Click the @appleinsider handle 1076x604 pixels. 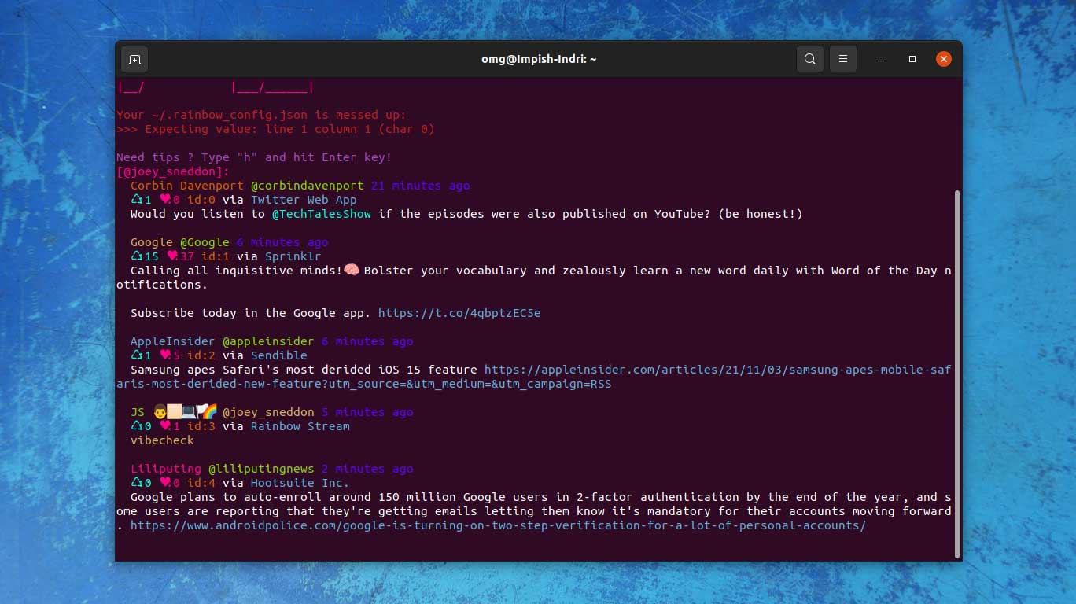268,341
